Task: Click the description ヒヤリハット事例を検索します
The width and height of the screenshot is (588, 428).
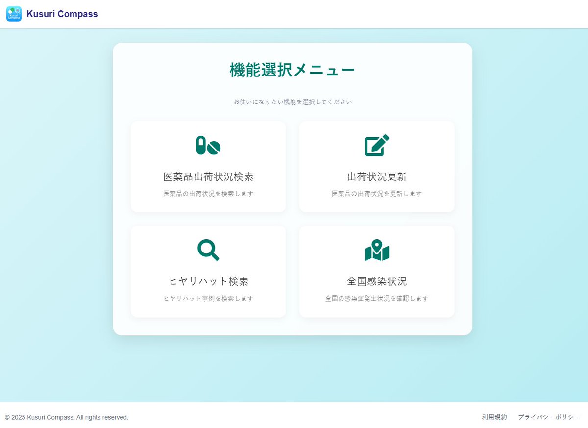Action: pos(208,298)
